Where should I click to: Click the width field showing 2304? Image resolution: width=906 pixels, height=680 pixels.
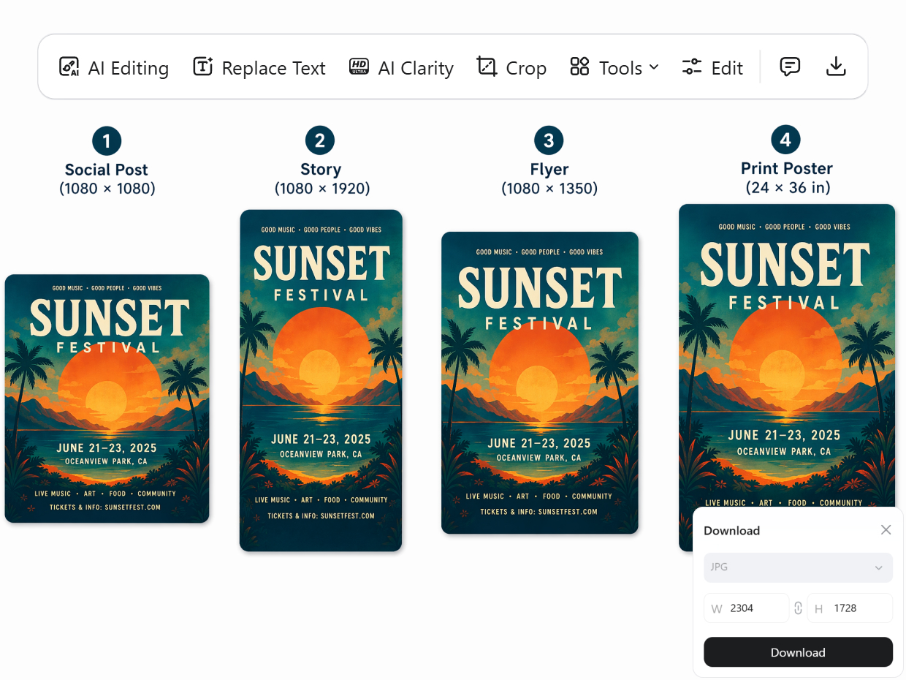point(747,608)
